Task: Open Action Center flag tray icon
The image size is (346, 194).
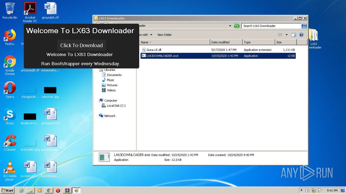Action: click(320, 190)
